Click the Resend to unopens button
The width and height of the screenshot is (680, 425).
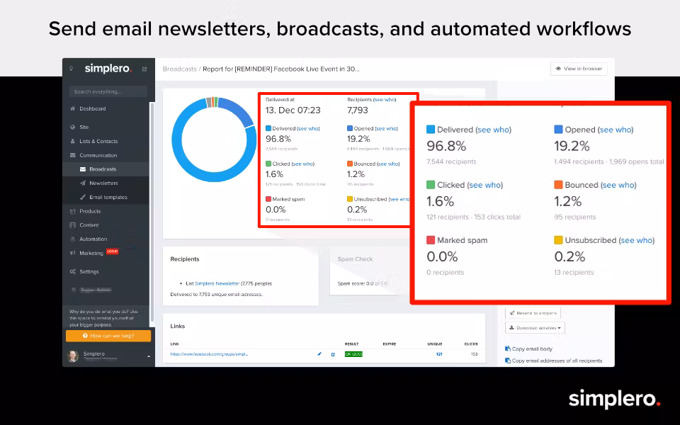[x=533, y=312]
